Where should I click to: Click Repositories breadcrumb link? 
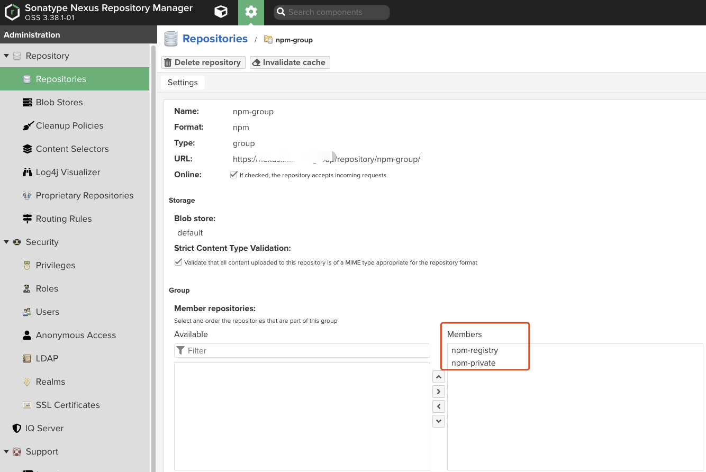215,39
